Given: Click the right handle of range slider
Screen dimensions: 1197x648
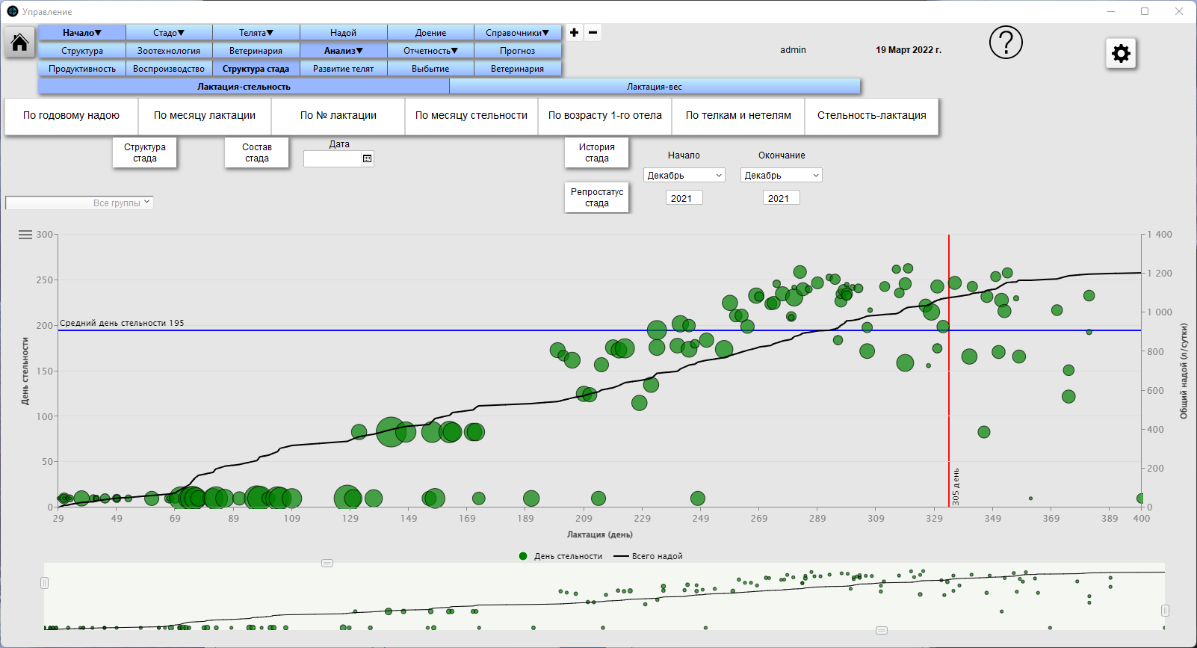Looking at the screenshot, I should (x=1165, y=611).
